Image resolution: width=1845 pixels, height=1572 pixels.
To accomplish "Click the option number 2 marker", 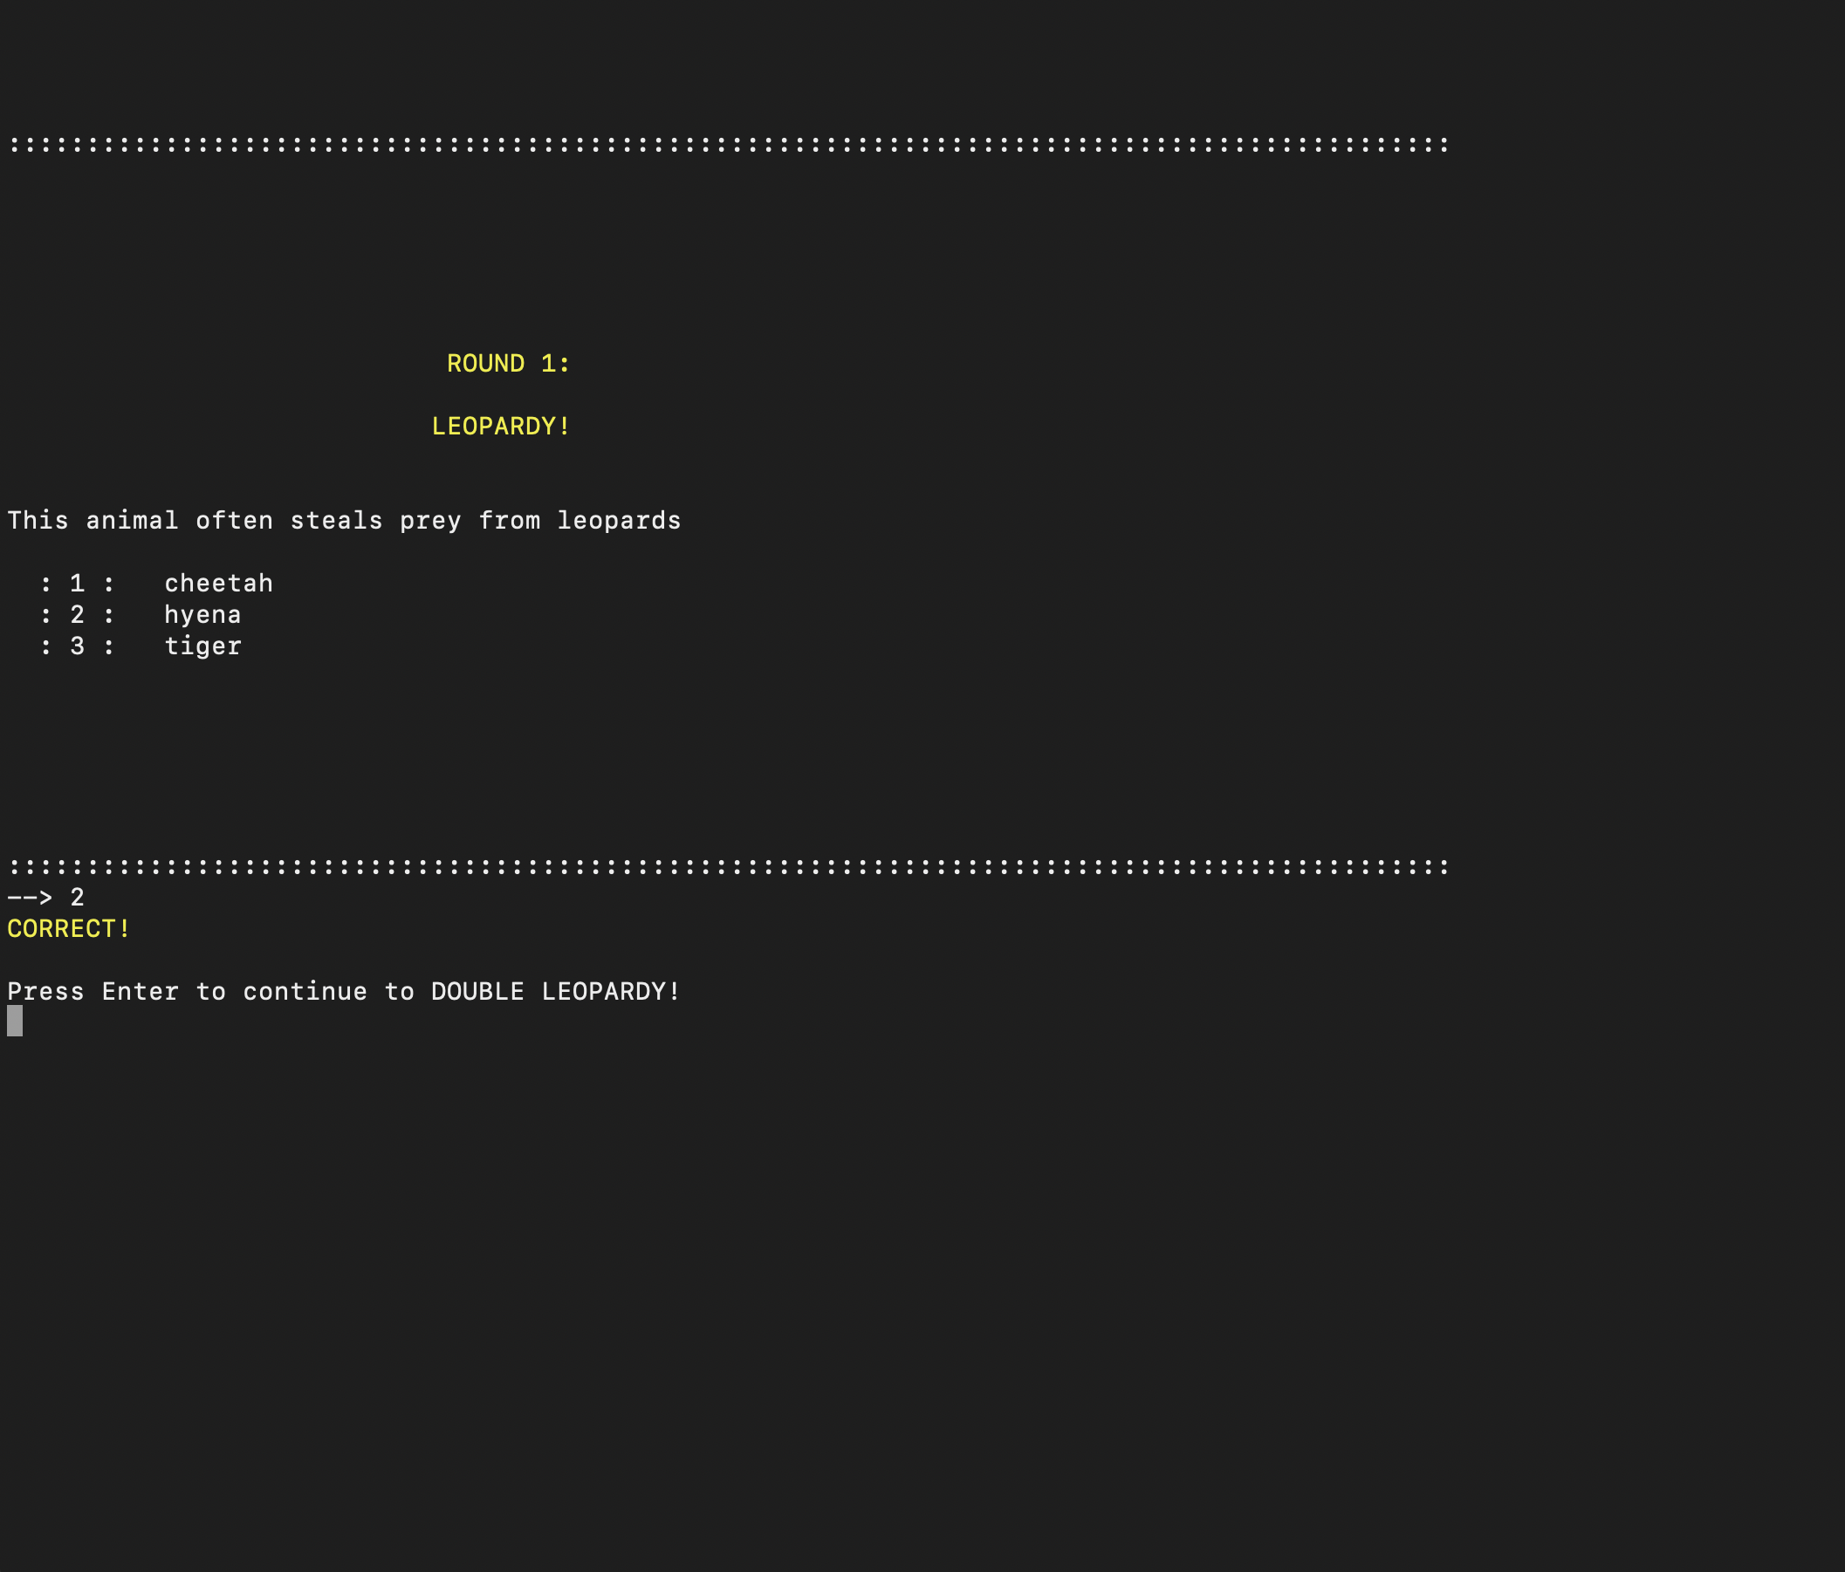I will coord(78,615).
